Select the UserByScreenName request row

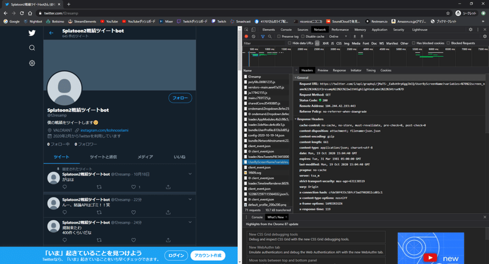click(266, 162)
